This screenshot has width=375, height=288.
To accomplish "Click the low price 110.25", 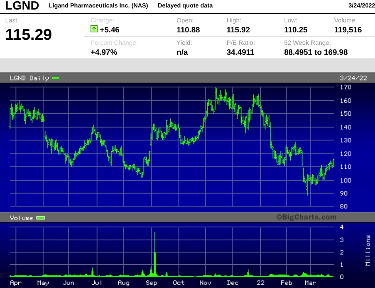I will [296, 30].
